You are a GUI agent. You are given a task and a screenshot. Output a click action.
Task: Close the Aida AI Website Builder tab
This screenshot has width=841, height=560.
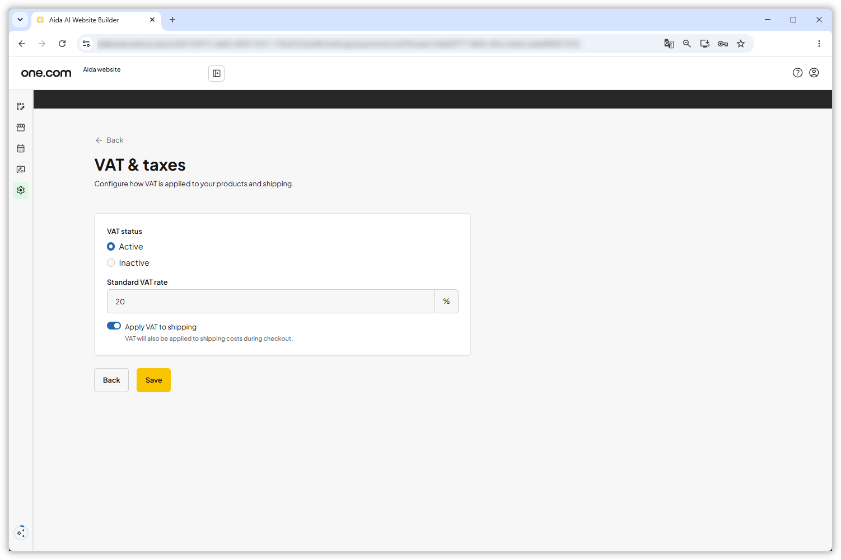pyautogui.click(x=152, y=20)
